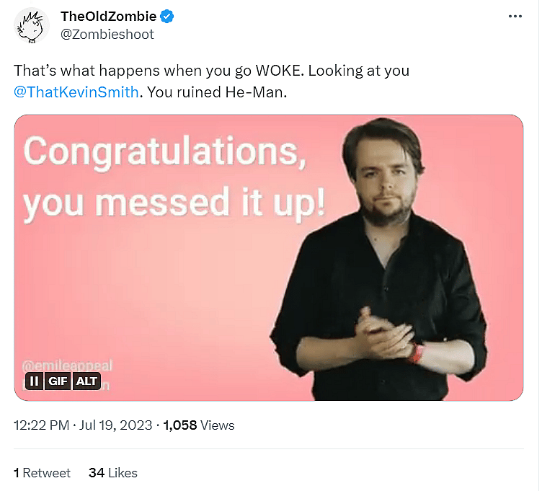Screen dimensions: 542x491
Task: Click the "Congratulations, you messed it up!" caption
Action: (173, 177)
